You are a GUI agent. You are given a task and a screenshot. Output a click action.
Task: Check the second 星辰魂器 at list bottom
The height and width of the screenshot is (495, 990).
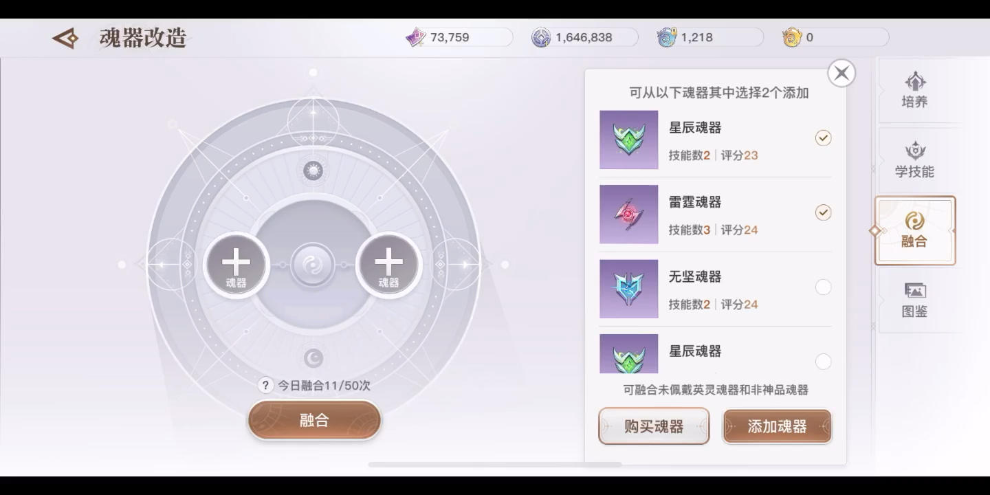(823, 362)
